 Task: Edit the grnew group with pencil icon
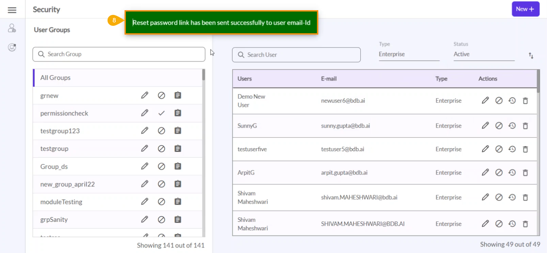[x=145, y=95]
